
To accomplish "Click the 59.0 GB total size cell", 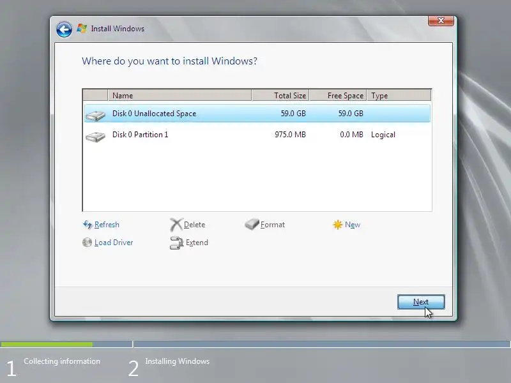I will 293,114.
